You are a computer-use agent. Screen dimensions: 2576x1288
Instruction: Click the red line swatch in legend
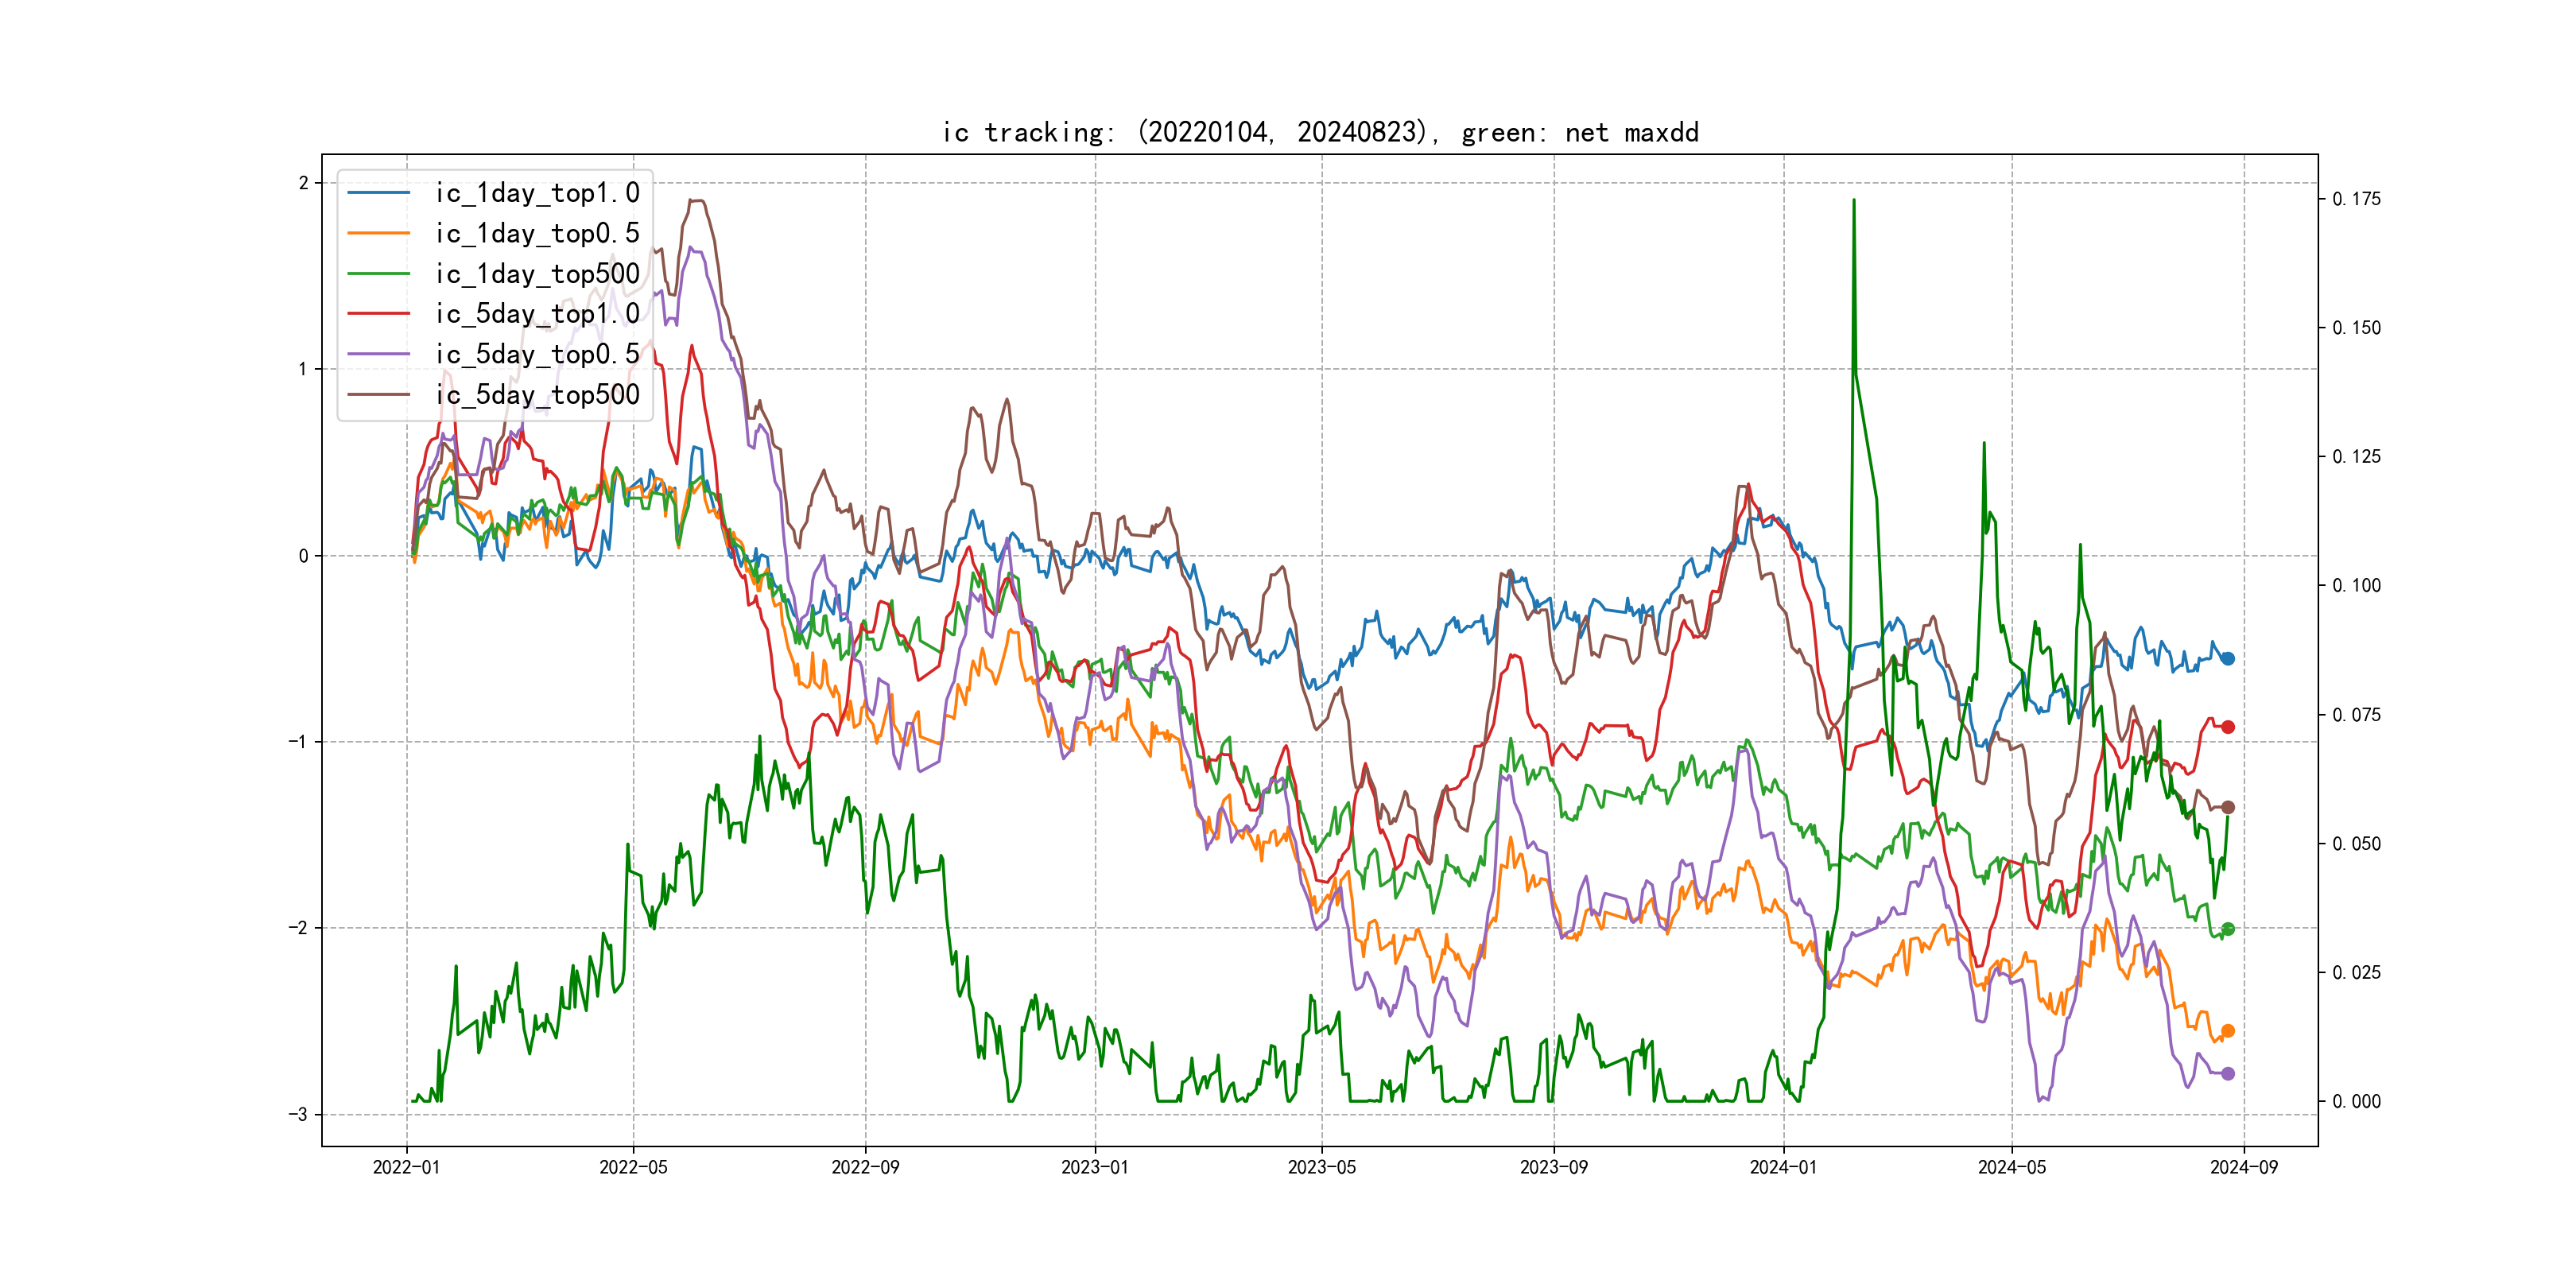click(x=378, y=314)
